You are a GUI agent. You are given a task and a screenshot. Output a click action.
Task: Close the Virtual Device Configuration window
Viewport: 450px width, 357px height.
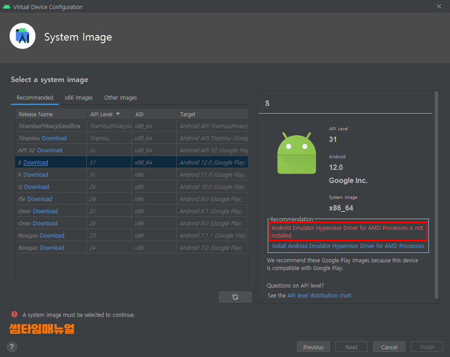439,6
